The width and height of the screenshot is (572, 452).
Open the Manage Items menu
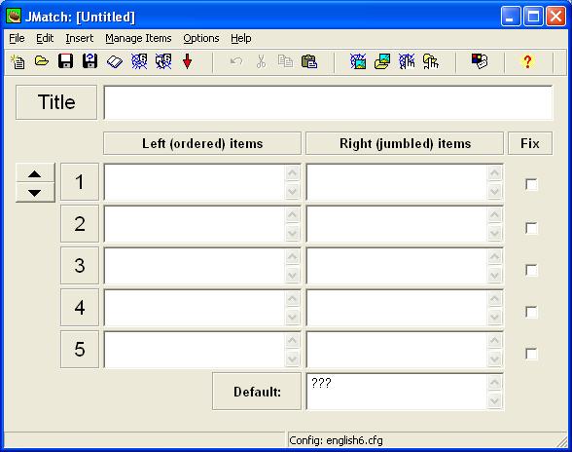pos(138,38)
